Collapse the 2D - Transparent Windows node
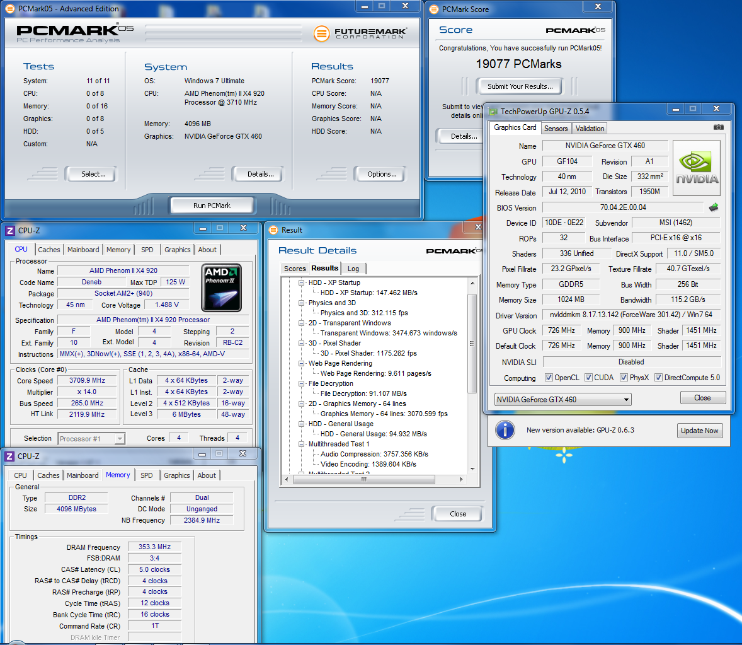The width and height of the screenshot is (742, 645). tap(302, 323)
